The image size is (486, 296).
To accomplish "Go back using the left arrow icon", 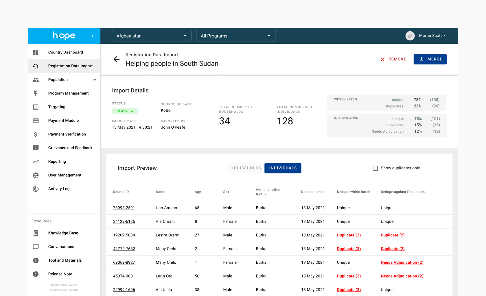I will [x=117, y=59].
